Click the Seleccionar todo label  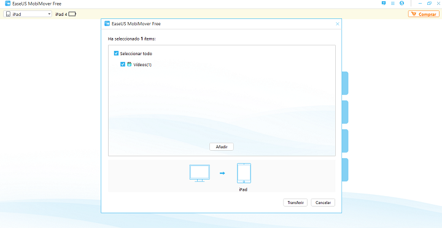pos(136,53)
